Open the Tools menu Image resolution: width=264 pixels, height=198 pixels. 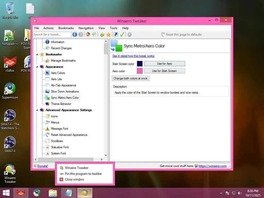click(113, 28)
